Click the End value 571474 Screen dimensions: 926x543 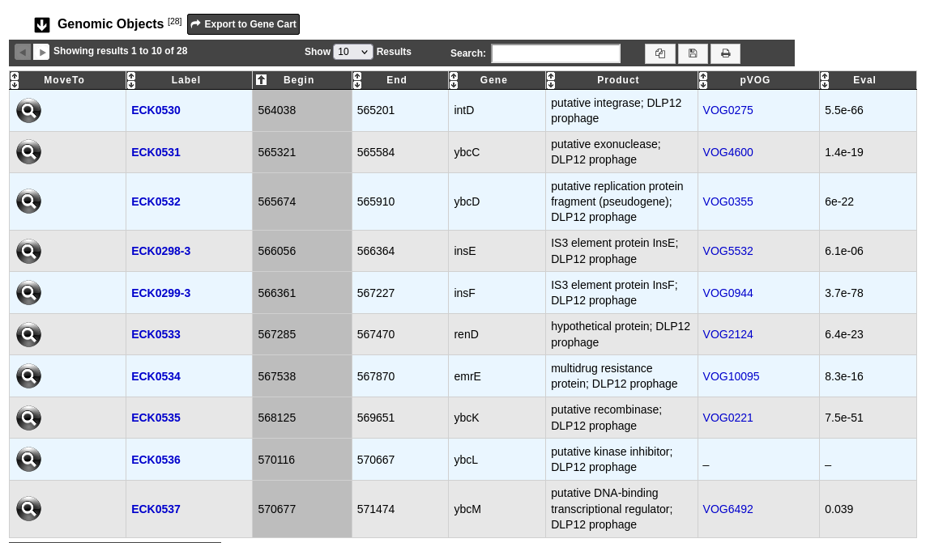(x=376, y=509)
